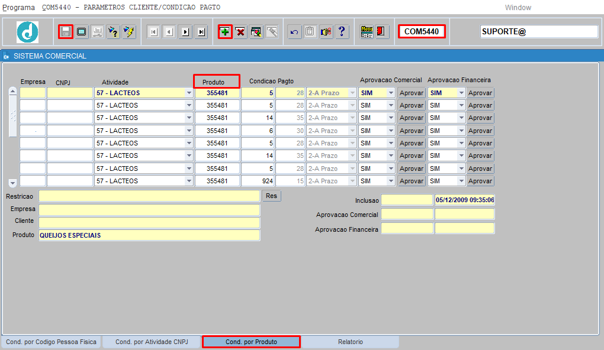The image size is (604, 350).
Task: Select the Cond. por Produto tab
Action: coord(251,342)
